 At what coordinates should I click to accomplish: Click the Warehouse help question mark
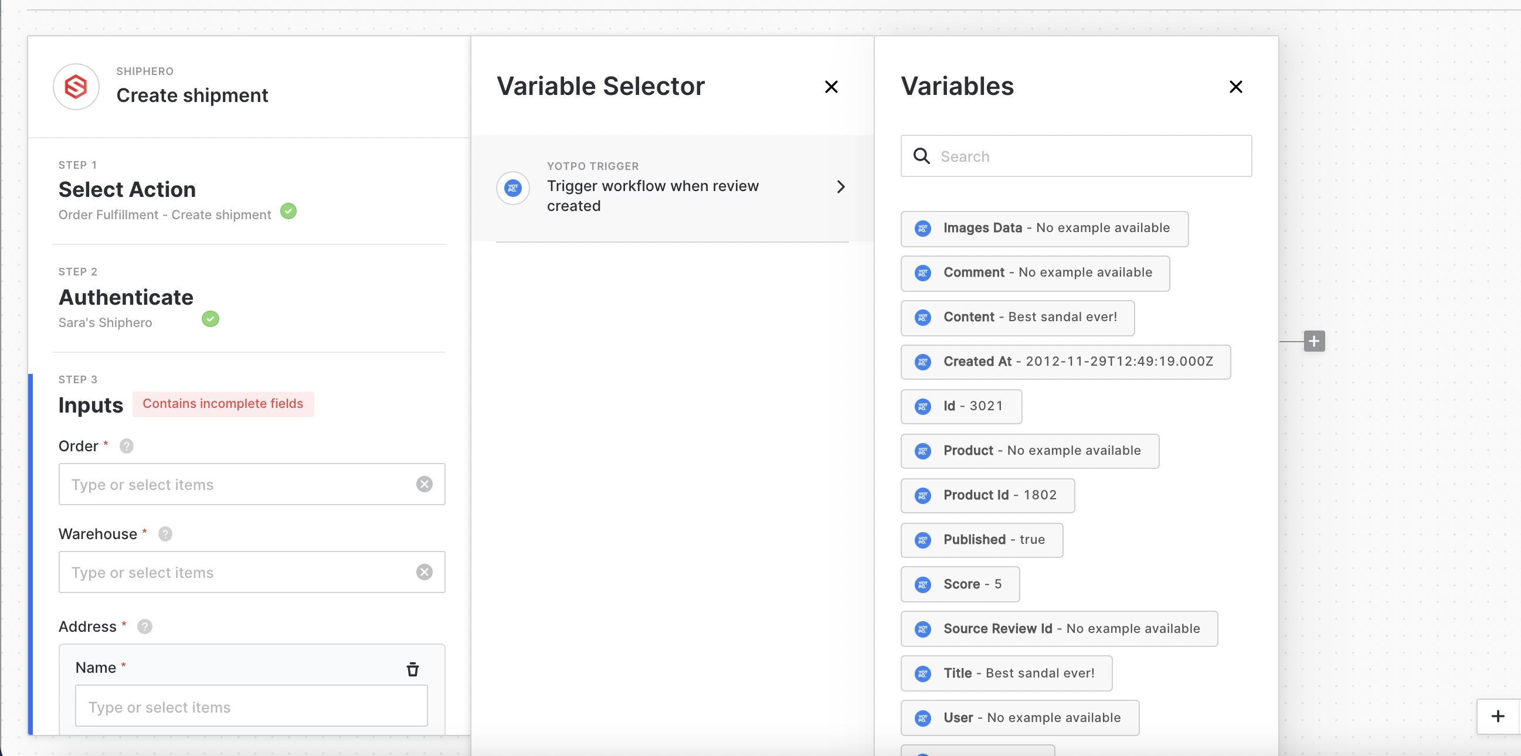coord(165,534)
